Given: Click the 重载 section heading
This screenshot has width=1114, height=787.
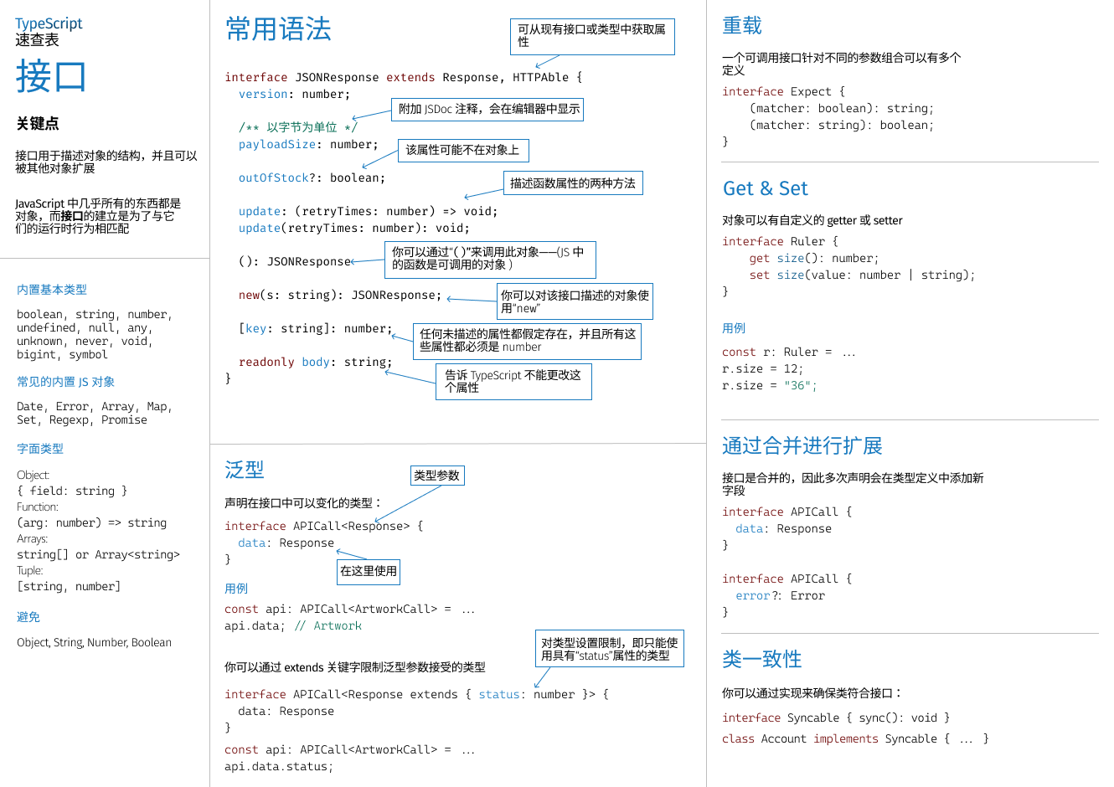Looking at the screenshot, I should click(x=742, y=25).
